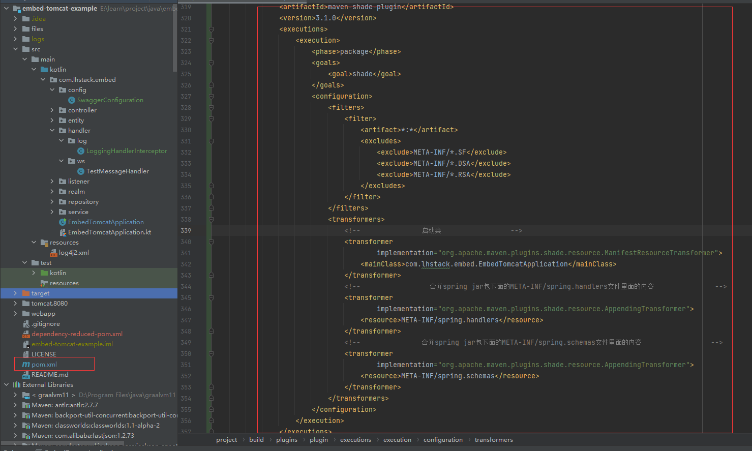Click the README.md markdown file icon
This screenshot has height=451, width=752.
click(x=26, y=375)
